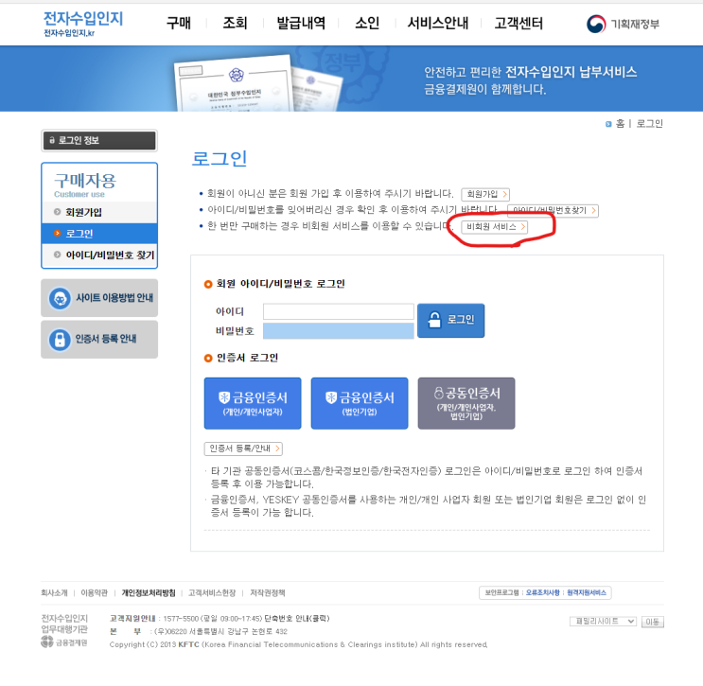Click the 홈 breadcrumb link
This screenshot has height=686, width=703.
(x=620, y=123)
